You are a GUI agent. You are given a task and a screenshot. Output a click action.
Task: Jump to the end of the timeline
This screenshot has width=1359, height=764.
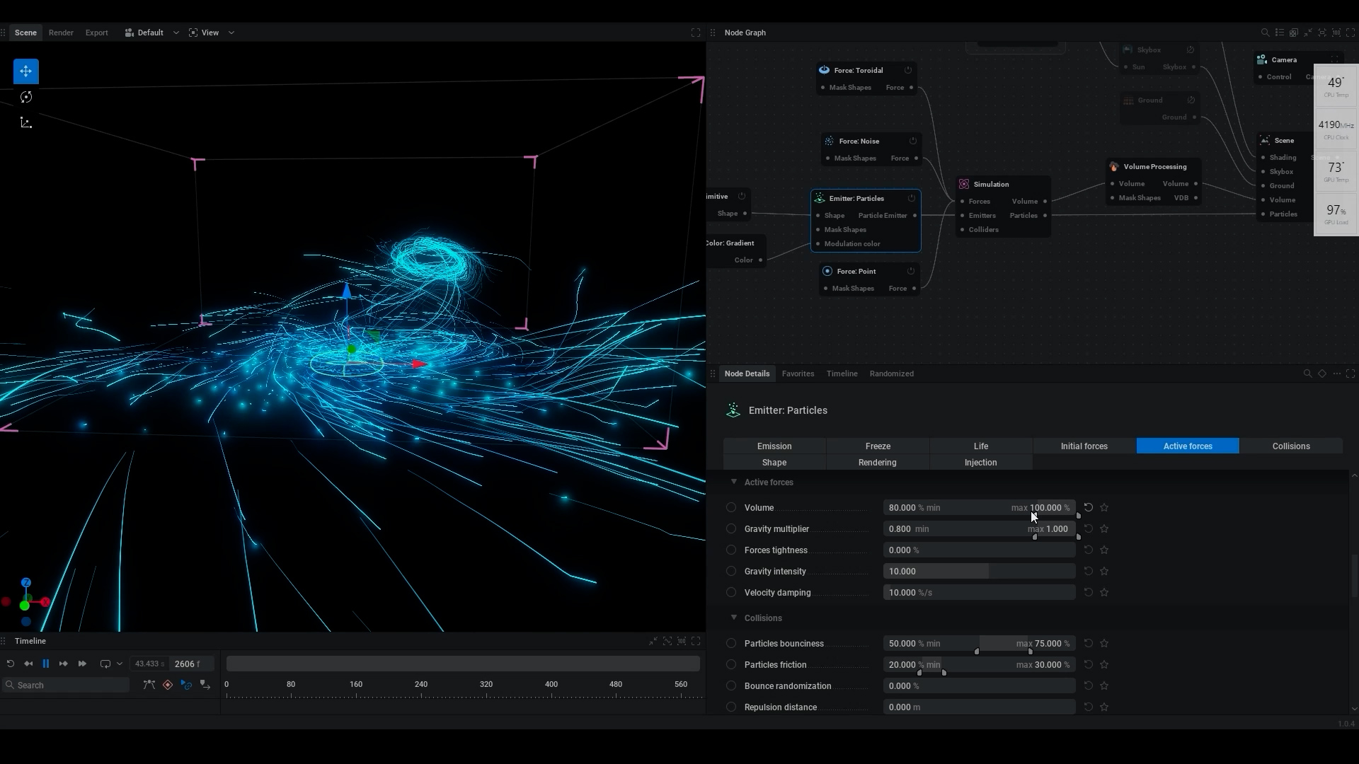pos(82,664)
